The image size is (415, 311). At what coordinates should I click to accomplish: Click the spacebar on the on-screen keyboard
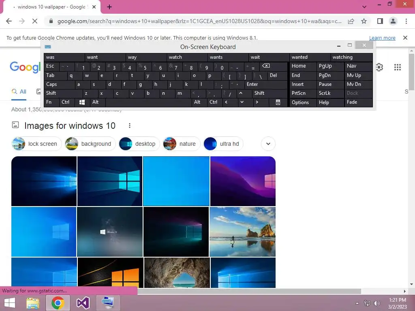149,102
